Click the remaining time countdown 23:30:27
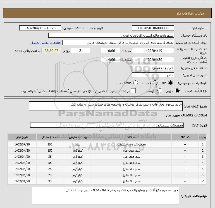Image resolution: width=215 pixels, height=208 pixels. [51, 51]
